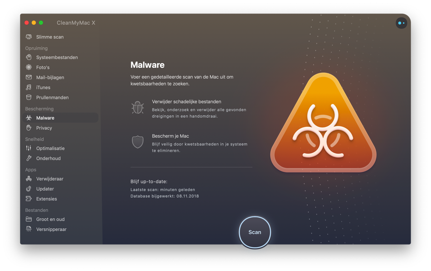The width and height of the screenshot is (431, 271).
Task: Click 'Verwijder schadelijke bestanden' title
Action: coord(186,102)
